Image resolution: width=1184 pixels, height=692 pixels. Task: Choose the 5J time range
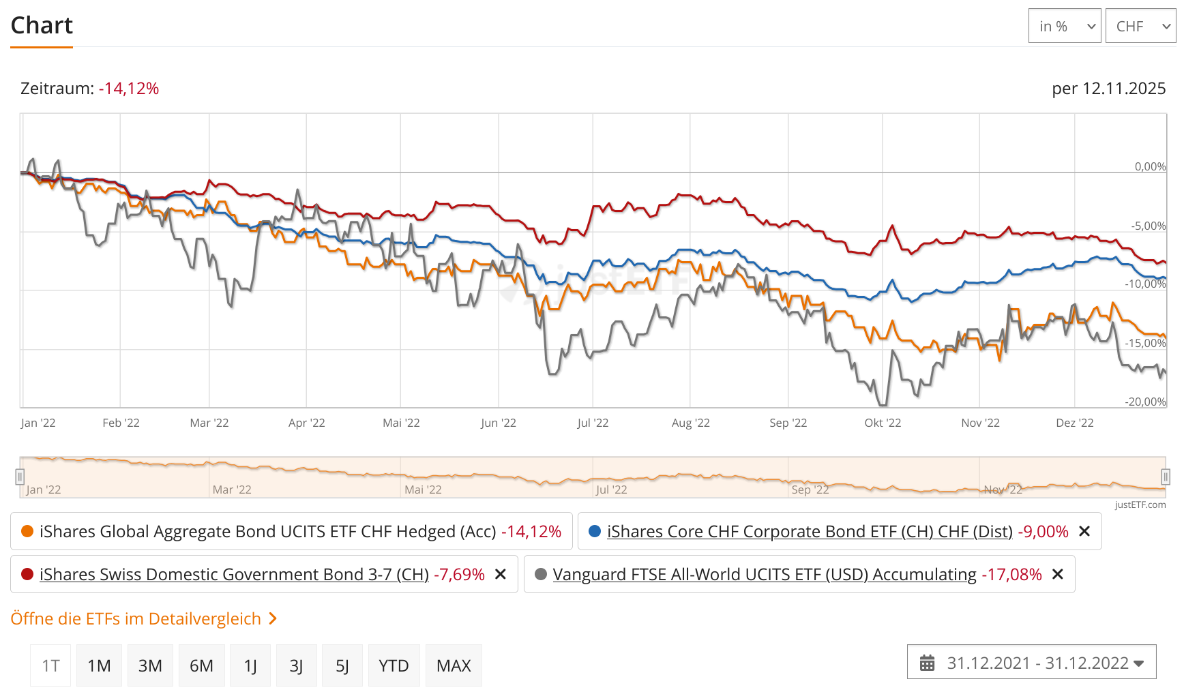click(342, 665)
